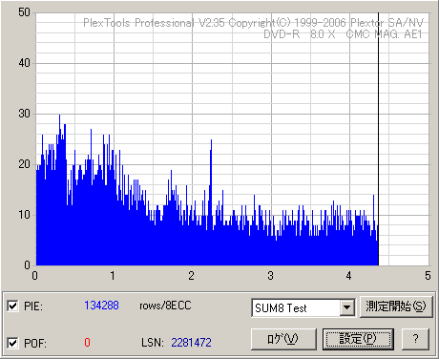The image size is (439, 359).
Task: Open the 設定(P) settings button
Action: pos(358,339)
